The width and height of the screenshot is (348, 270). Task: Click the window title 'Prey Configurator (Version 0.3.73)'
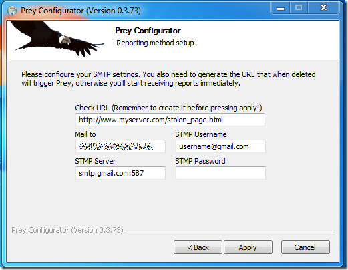(x=81, y=11)
